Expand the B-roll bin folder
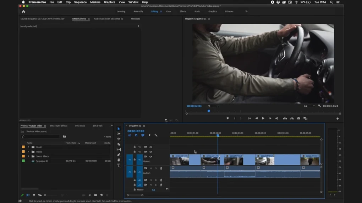362x203 pixels. pos(28,147)
